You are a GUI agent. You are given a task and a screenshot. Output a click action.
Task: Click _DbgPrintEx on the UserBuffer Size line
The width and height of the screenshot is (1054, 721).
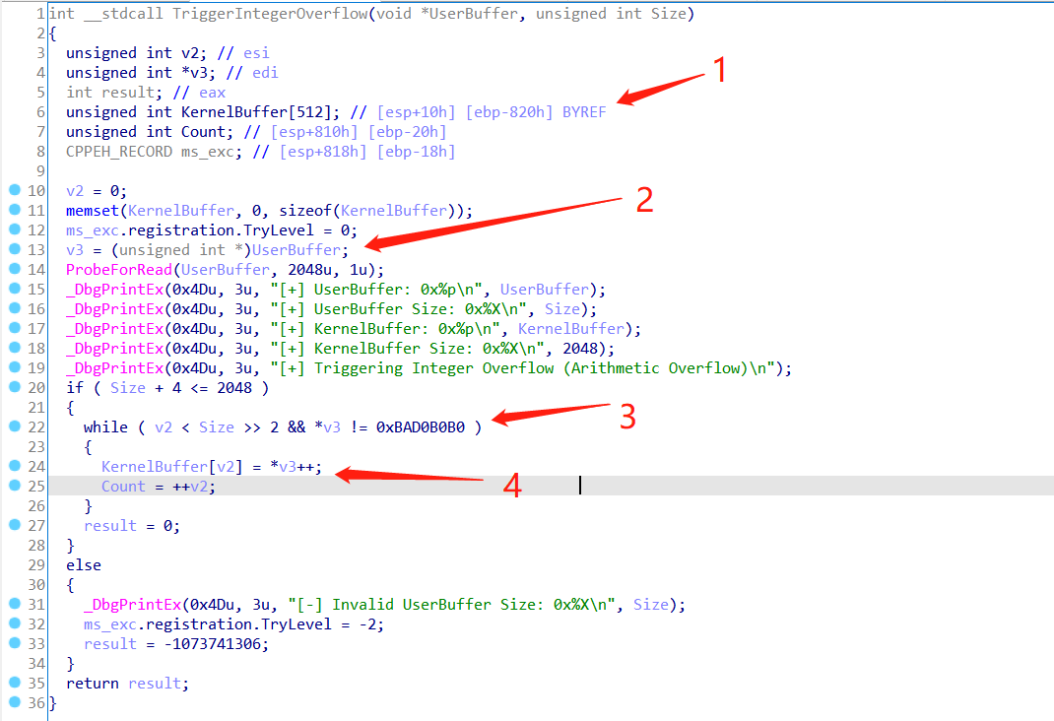tap(114, 309)
